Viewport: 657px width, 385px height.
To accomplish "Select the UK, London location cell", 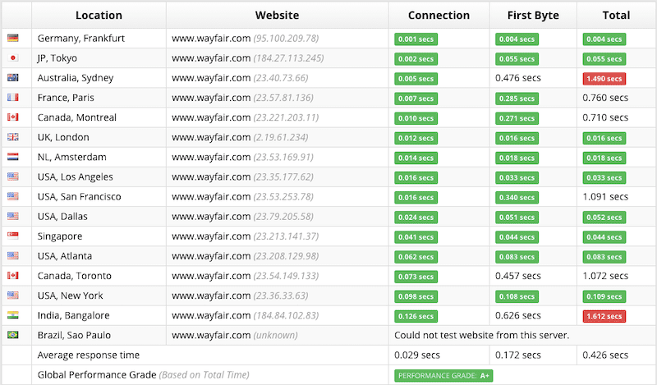I will (99, 137).
